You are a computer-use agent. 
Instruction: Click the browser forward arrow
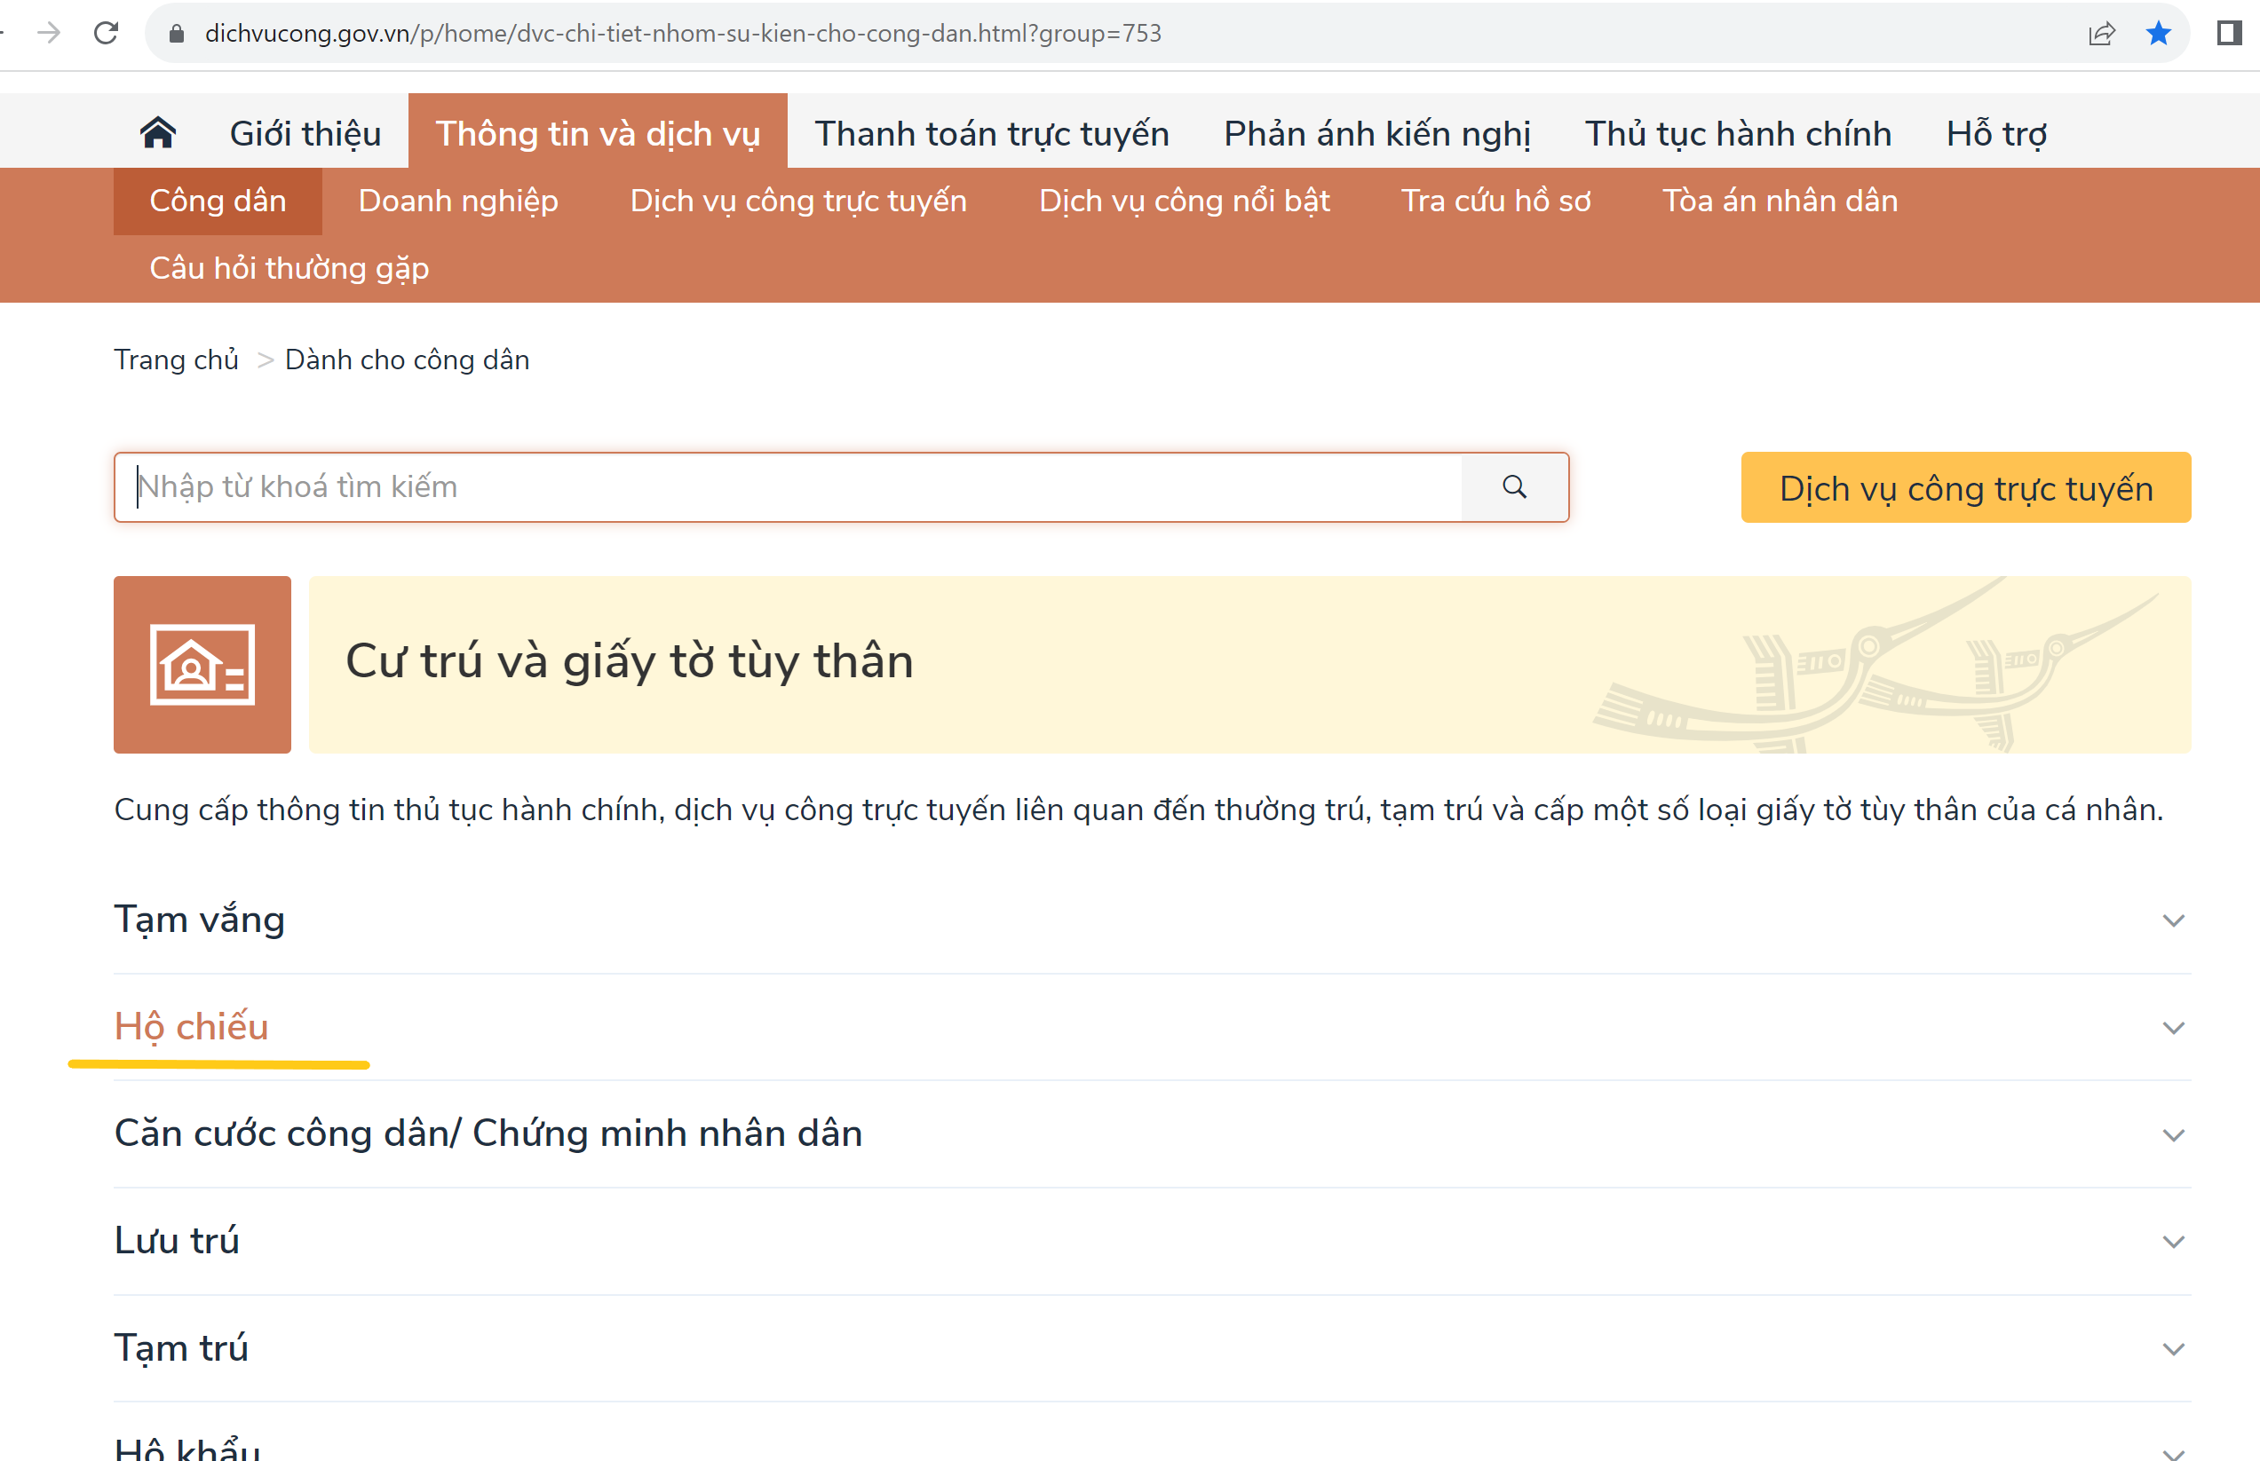click(49, 33)
